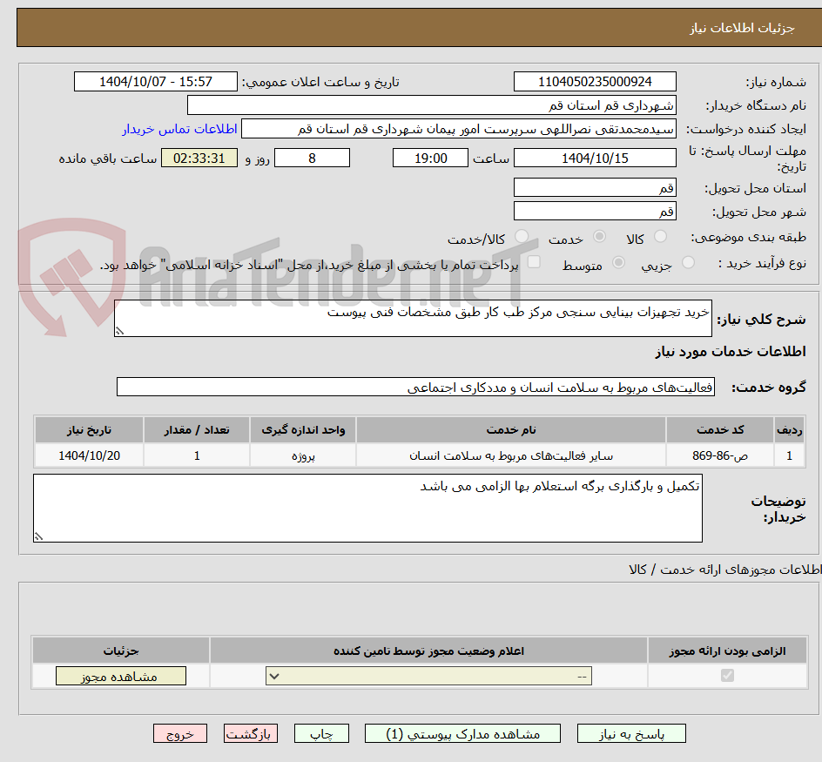Open اطلاعات تماس خریدار link

(x=179, y=129)
